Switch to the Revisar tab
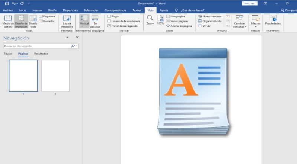The height and width of the screenshot is (164, 297). coord(137,10)
